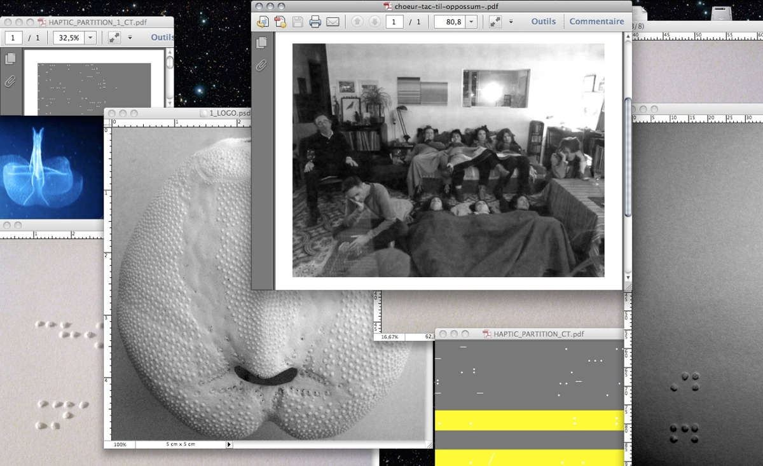Click the blue jellyfish image window
Image resolution: width=763 pixels, height=466 pixels.
[x=52, y=167]
